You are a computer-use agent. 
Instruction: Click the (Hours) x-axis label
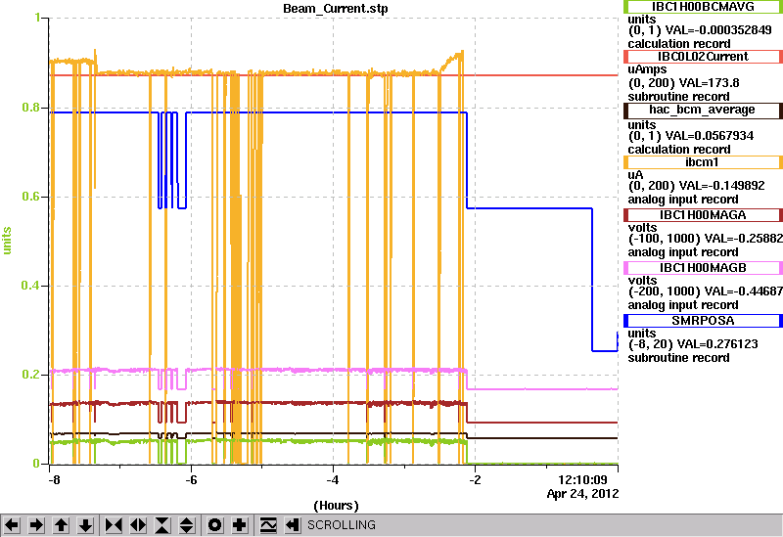click(x=336, y=506)
